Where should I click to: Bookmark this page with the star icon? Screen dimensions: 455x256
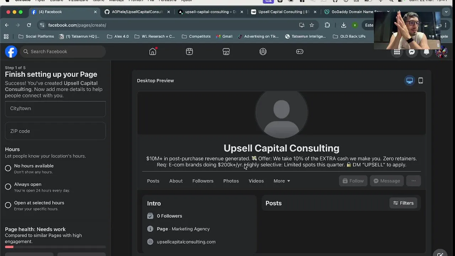point(312,25)
